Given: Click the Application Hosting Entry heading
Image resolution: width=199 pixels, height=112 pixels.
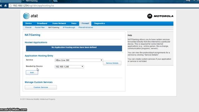Looking at the screenshot, I should [x=39, y=56].
